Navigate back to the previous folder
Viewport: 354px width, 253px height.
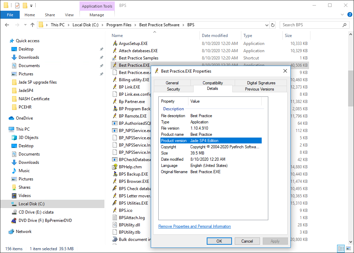7,25
